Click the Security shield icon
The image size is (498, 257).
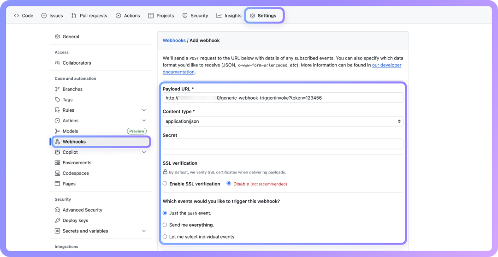[185, 16]
